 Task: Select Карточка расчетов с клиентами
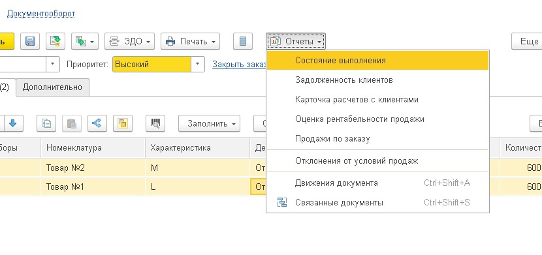click(377, 100)
